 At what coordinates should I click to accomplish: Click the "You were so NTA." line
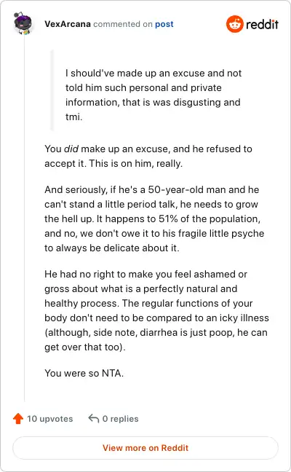(x=84, y=373)
